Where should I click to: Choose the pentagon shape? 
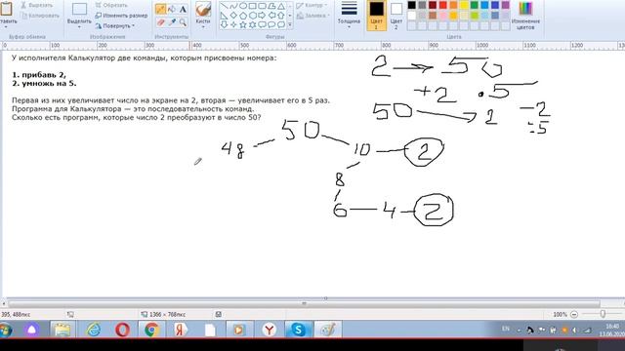coord(243,16)
